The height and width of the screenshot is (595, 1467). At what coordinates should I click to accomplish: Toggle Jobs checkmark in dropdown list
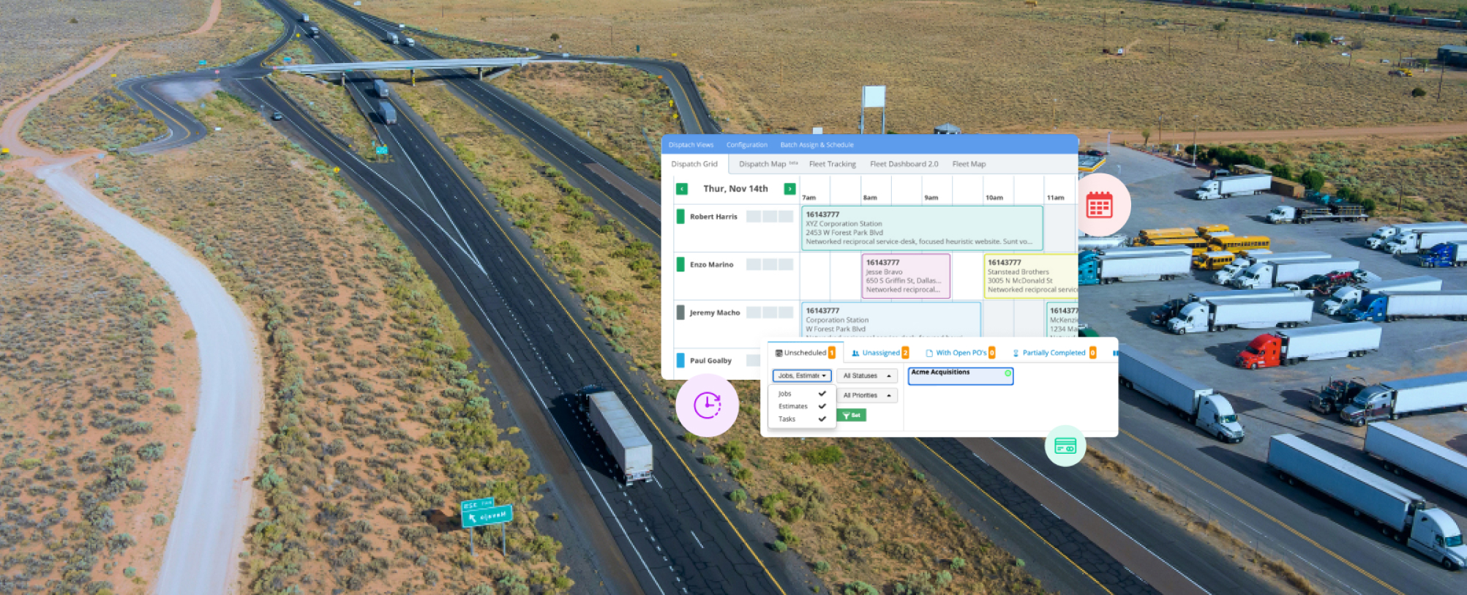[x=822, y=394]
